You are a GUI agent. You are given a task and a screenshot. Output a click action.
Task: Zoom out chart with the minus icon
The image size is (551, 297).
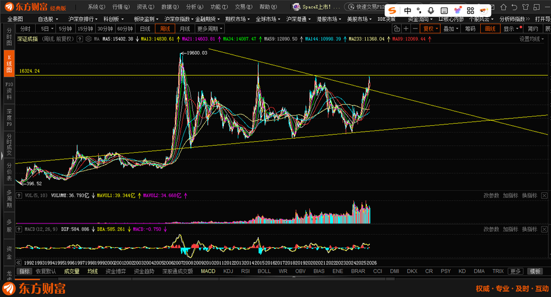pyautogui.click(x=415, y=29)
